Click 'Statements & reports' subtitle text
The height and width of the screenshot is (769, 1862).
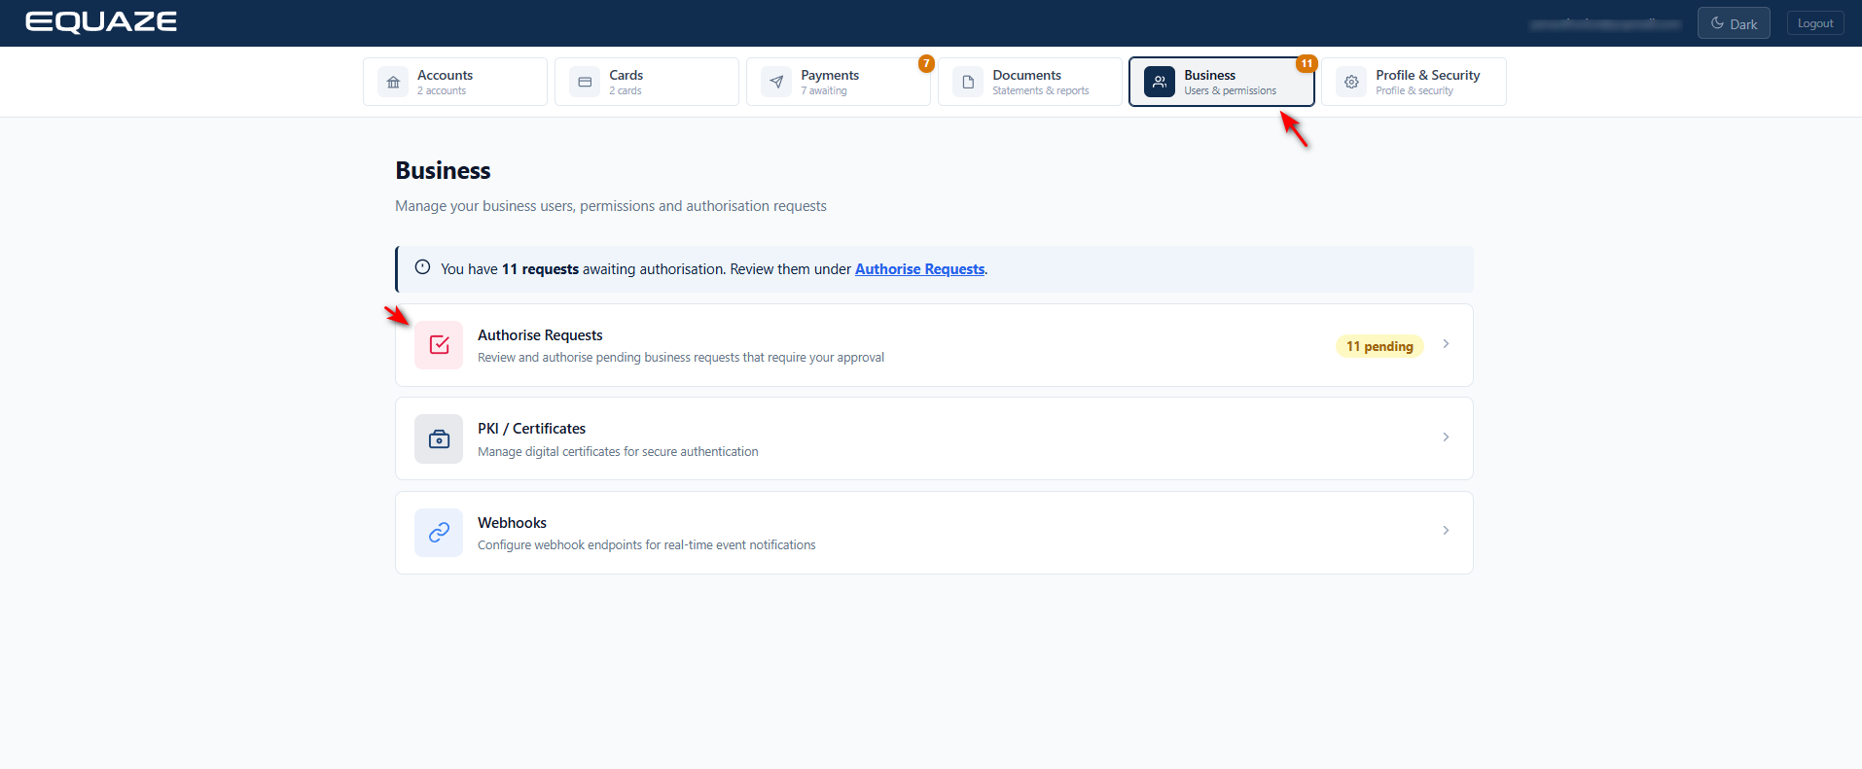coord(1041,91)
